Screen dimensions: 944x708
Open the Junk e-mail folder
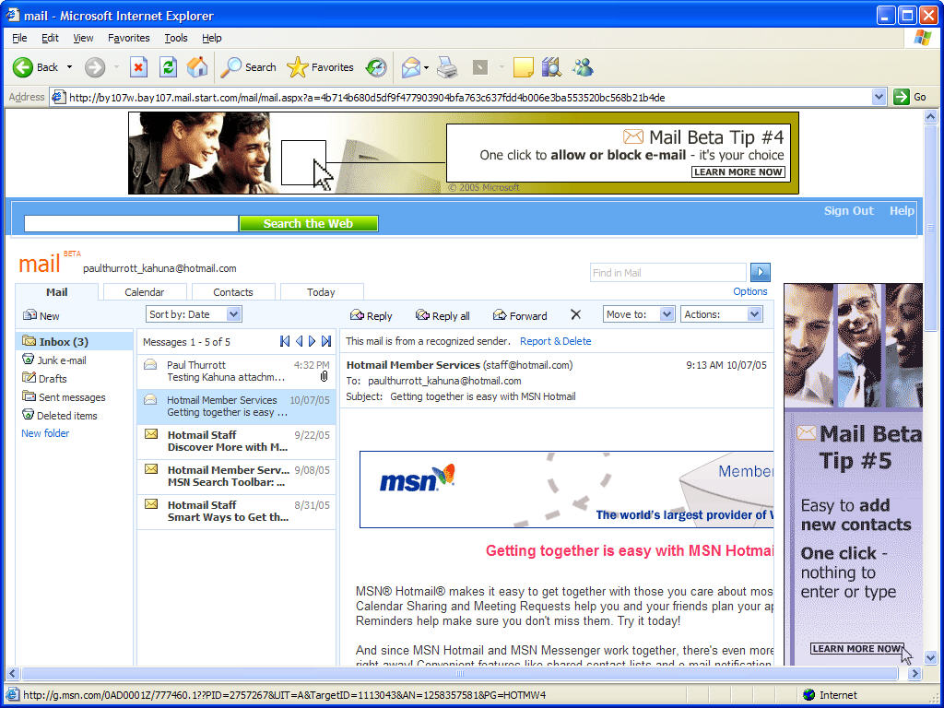pos(54,360)
